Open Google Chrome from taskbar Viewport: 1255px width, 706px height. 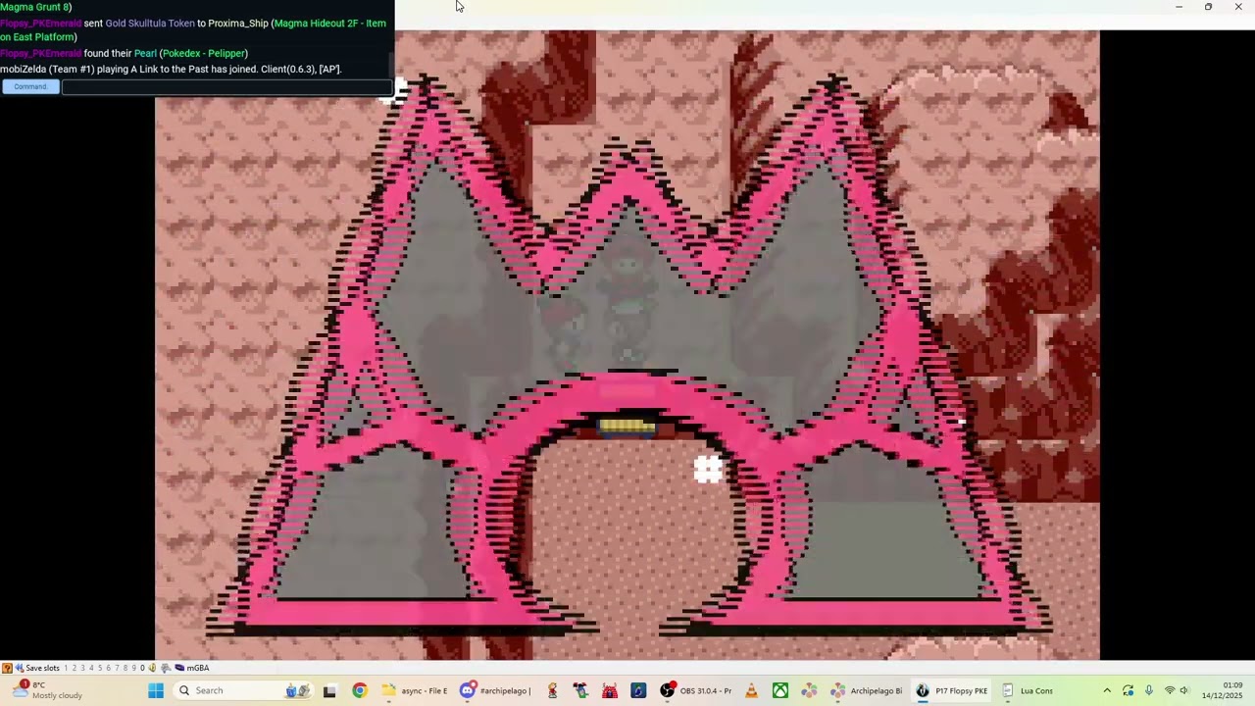click(x=360, y=690)
